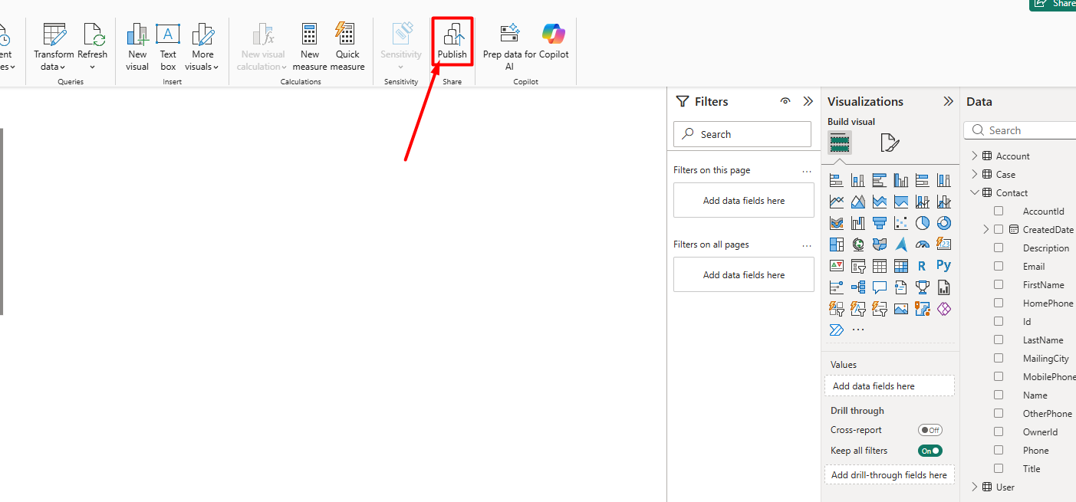Turn off Keep all filters toggle

tap(930, 451)
